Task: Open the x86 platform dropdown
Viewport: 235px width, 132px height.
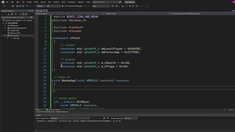Action: (x=53, y=6)
